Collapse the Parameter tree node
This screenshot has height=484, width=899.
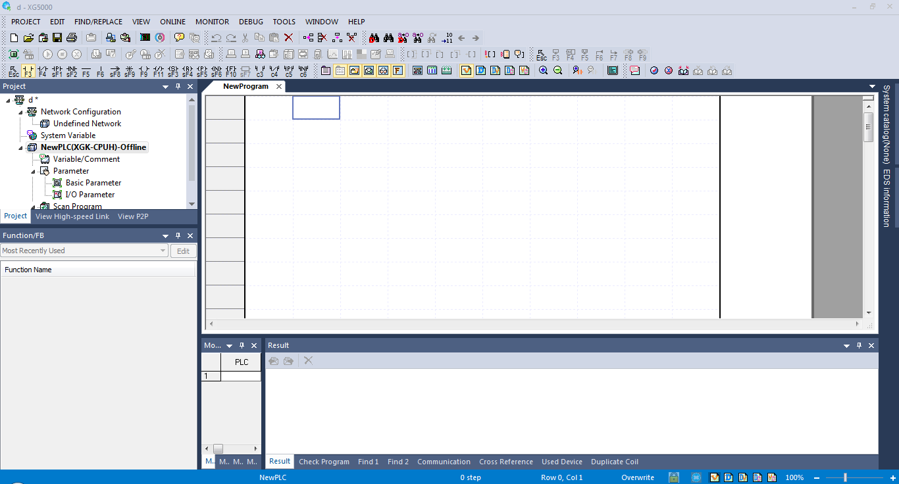click(33, 171)
